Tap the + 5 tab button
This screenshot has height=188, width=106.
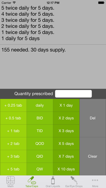[x=13, y=169]
